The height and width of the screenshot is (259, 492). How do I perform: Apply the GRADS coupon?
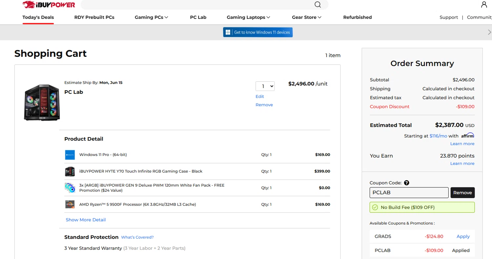coord(463,237)
